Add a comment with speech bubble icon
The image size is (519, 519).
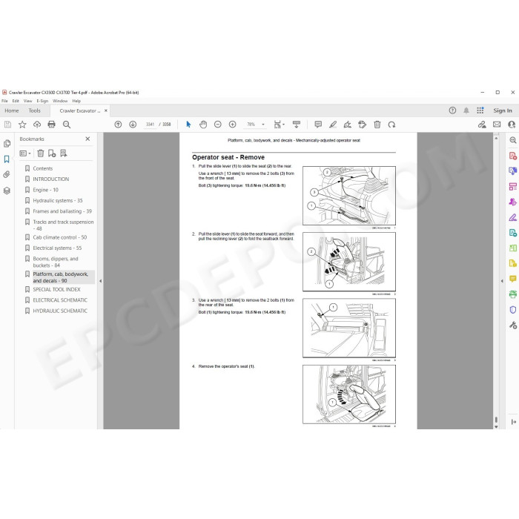(318, 125)
